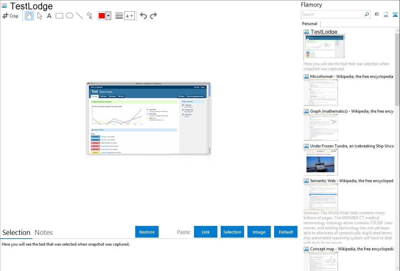Redo the last edit
Viewport: 400px width, 271px height.
point(154,16)
